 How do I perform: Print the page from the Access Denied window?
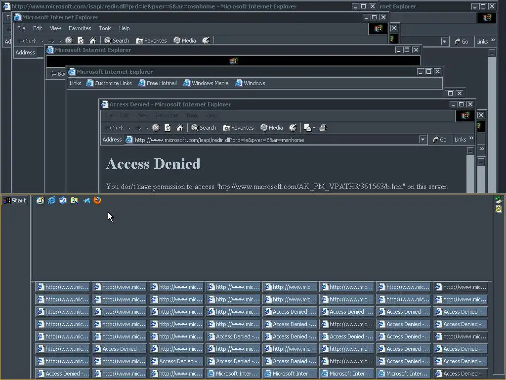click(323, 128)
